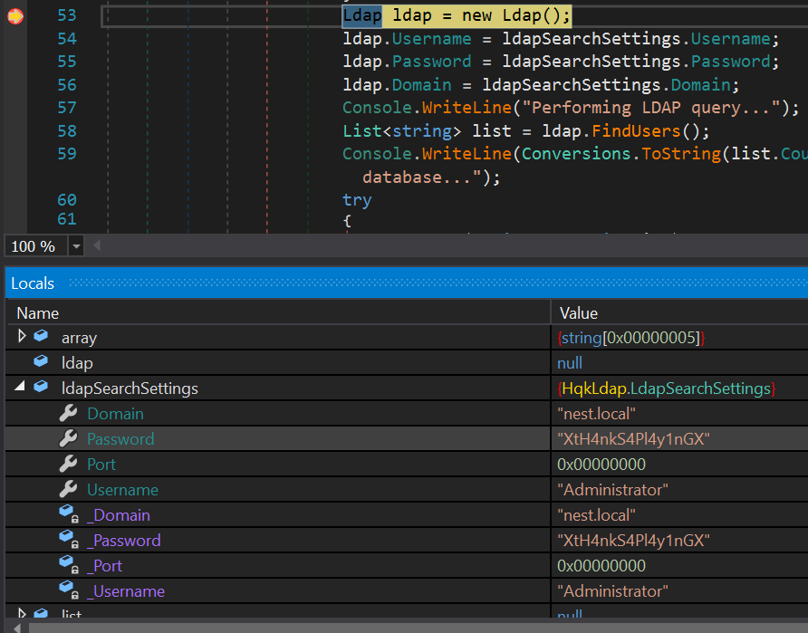Screen dimensions: 808x633
Task: Click the Name column header
Action: tap(38, 312)
